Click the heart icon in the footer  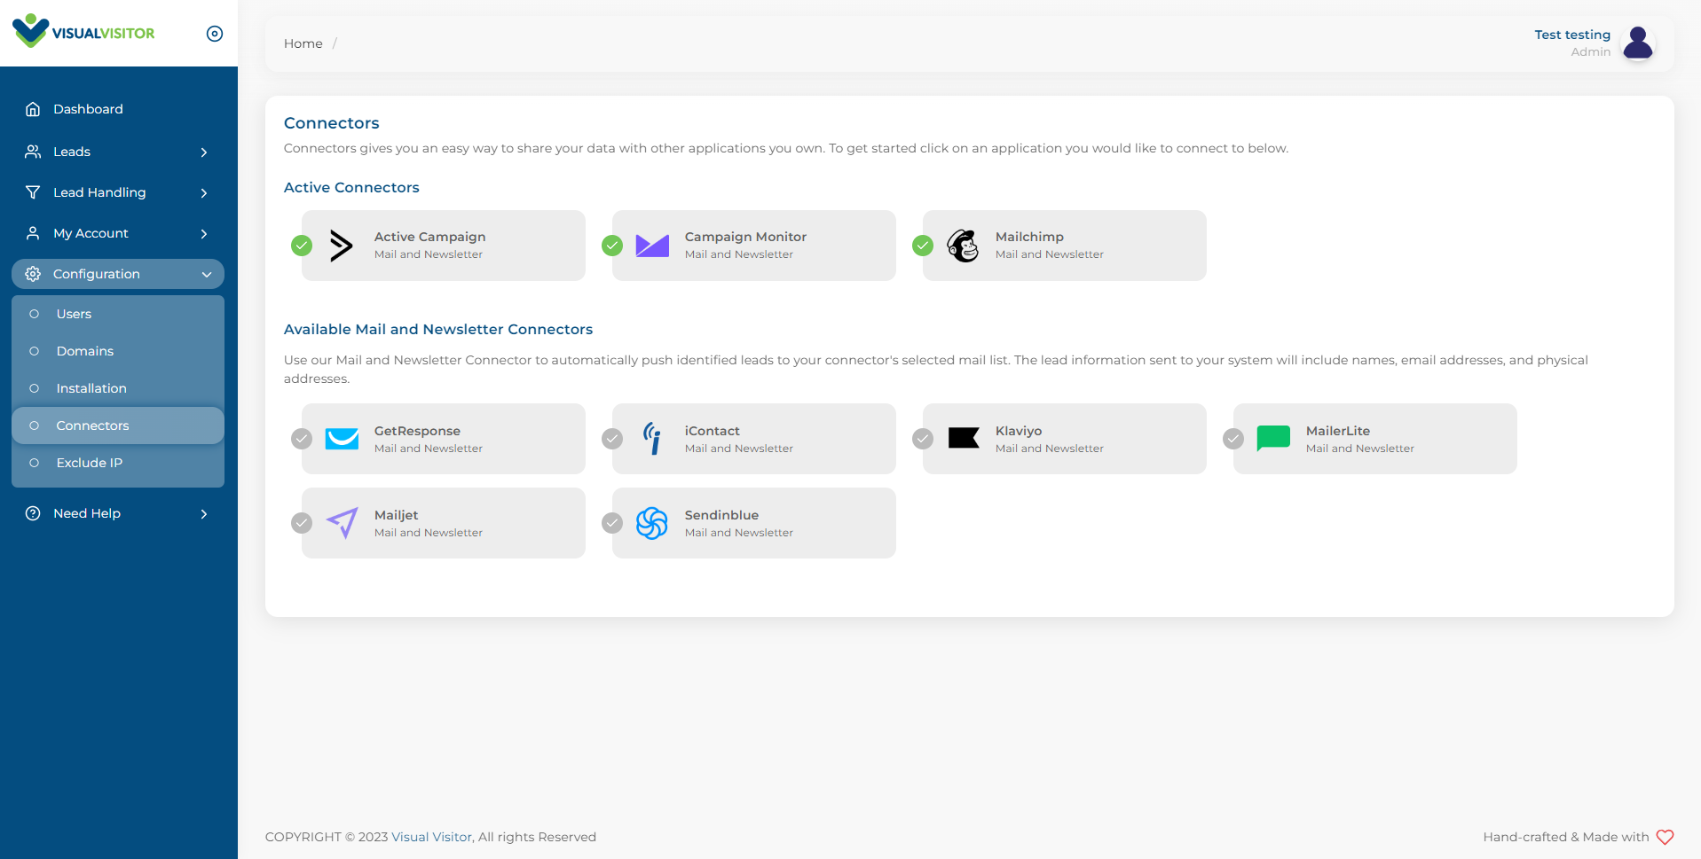1666,837
